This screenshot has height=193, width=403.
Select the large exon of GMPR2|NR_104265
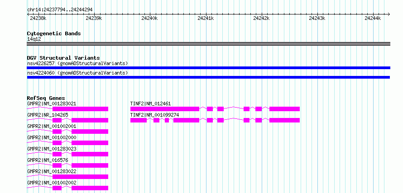click(x=90, y=120)
